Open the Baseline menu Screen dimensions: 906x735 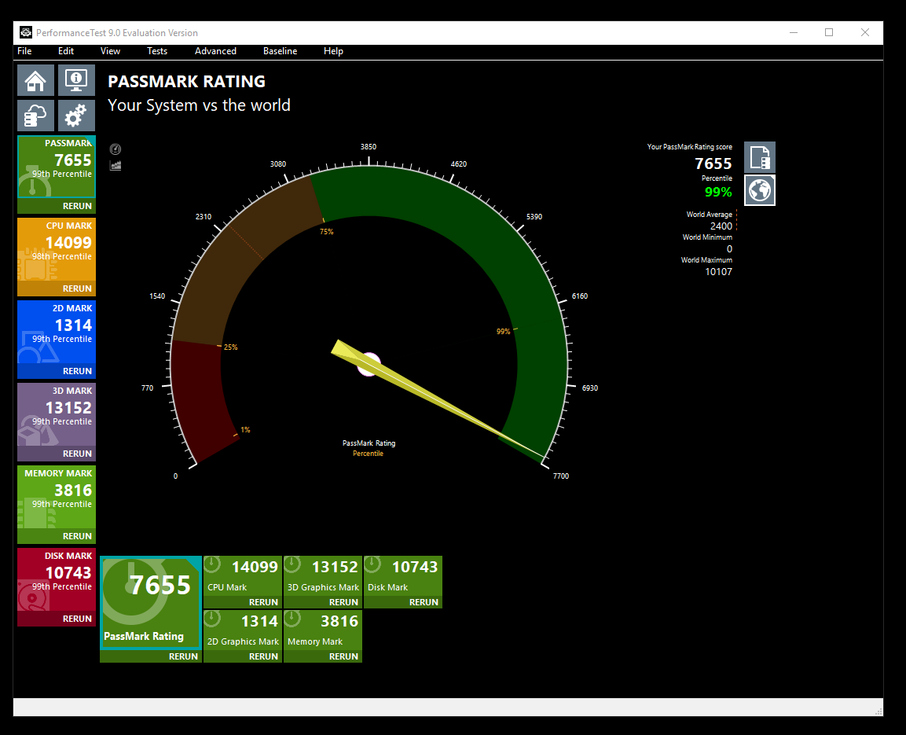281,51
